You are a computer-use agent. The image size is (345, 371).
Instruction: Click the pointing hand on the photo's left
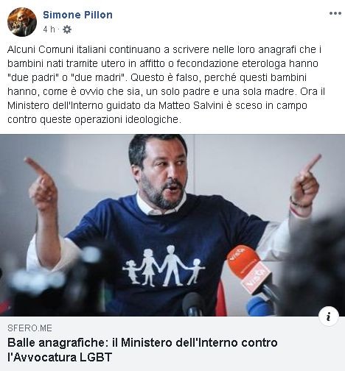[x=42, y=183]
